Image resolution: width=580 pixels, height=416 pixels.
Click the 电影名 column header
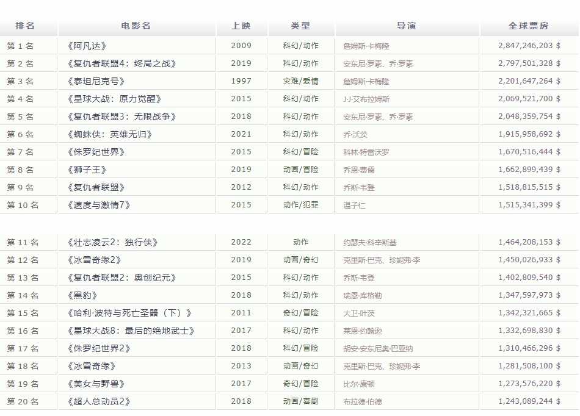(x=136, y=26)
